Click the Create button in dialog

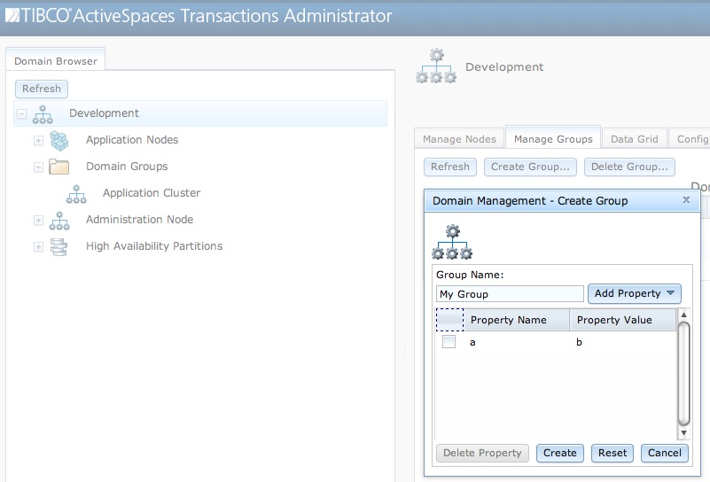click(559, 453)
